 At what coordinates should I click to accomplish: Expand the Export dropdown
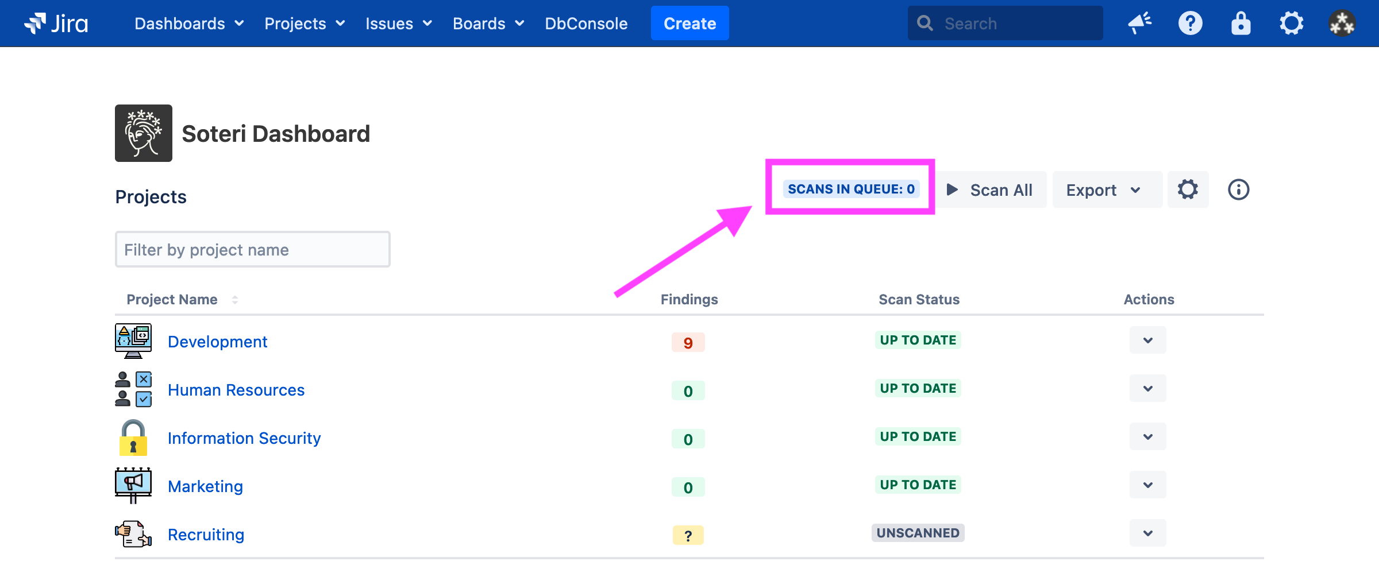click(1104, 190)
